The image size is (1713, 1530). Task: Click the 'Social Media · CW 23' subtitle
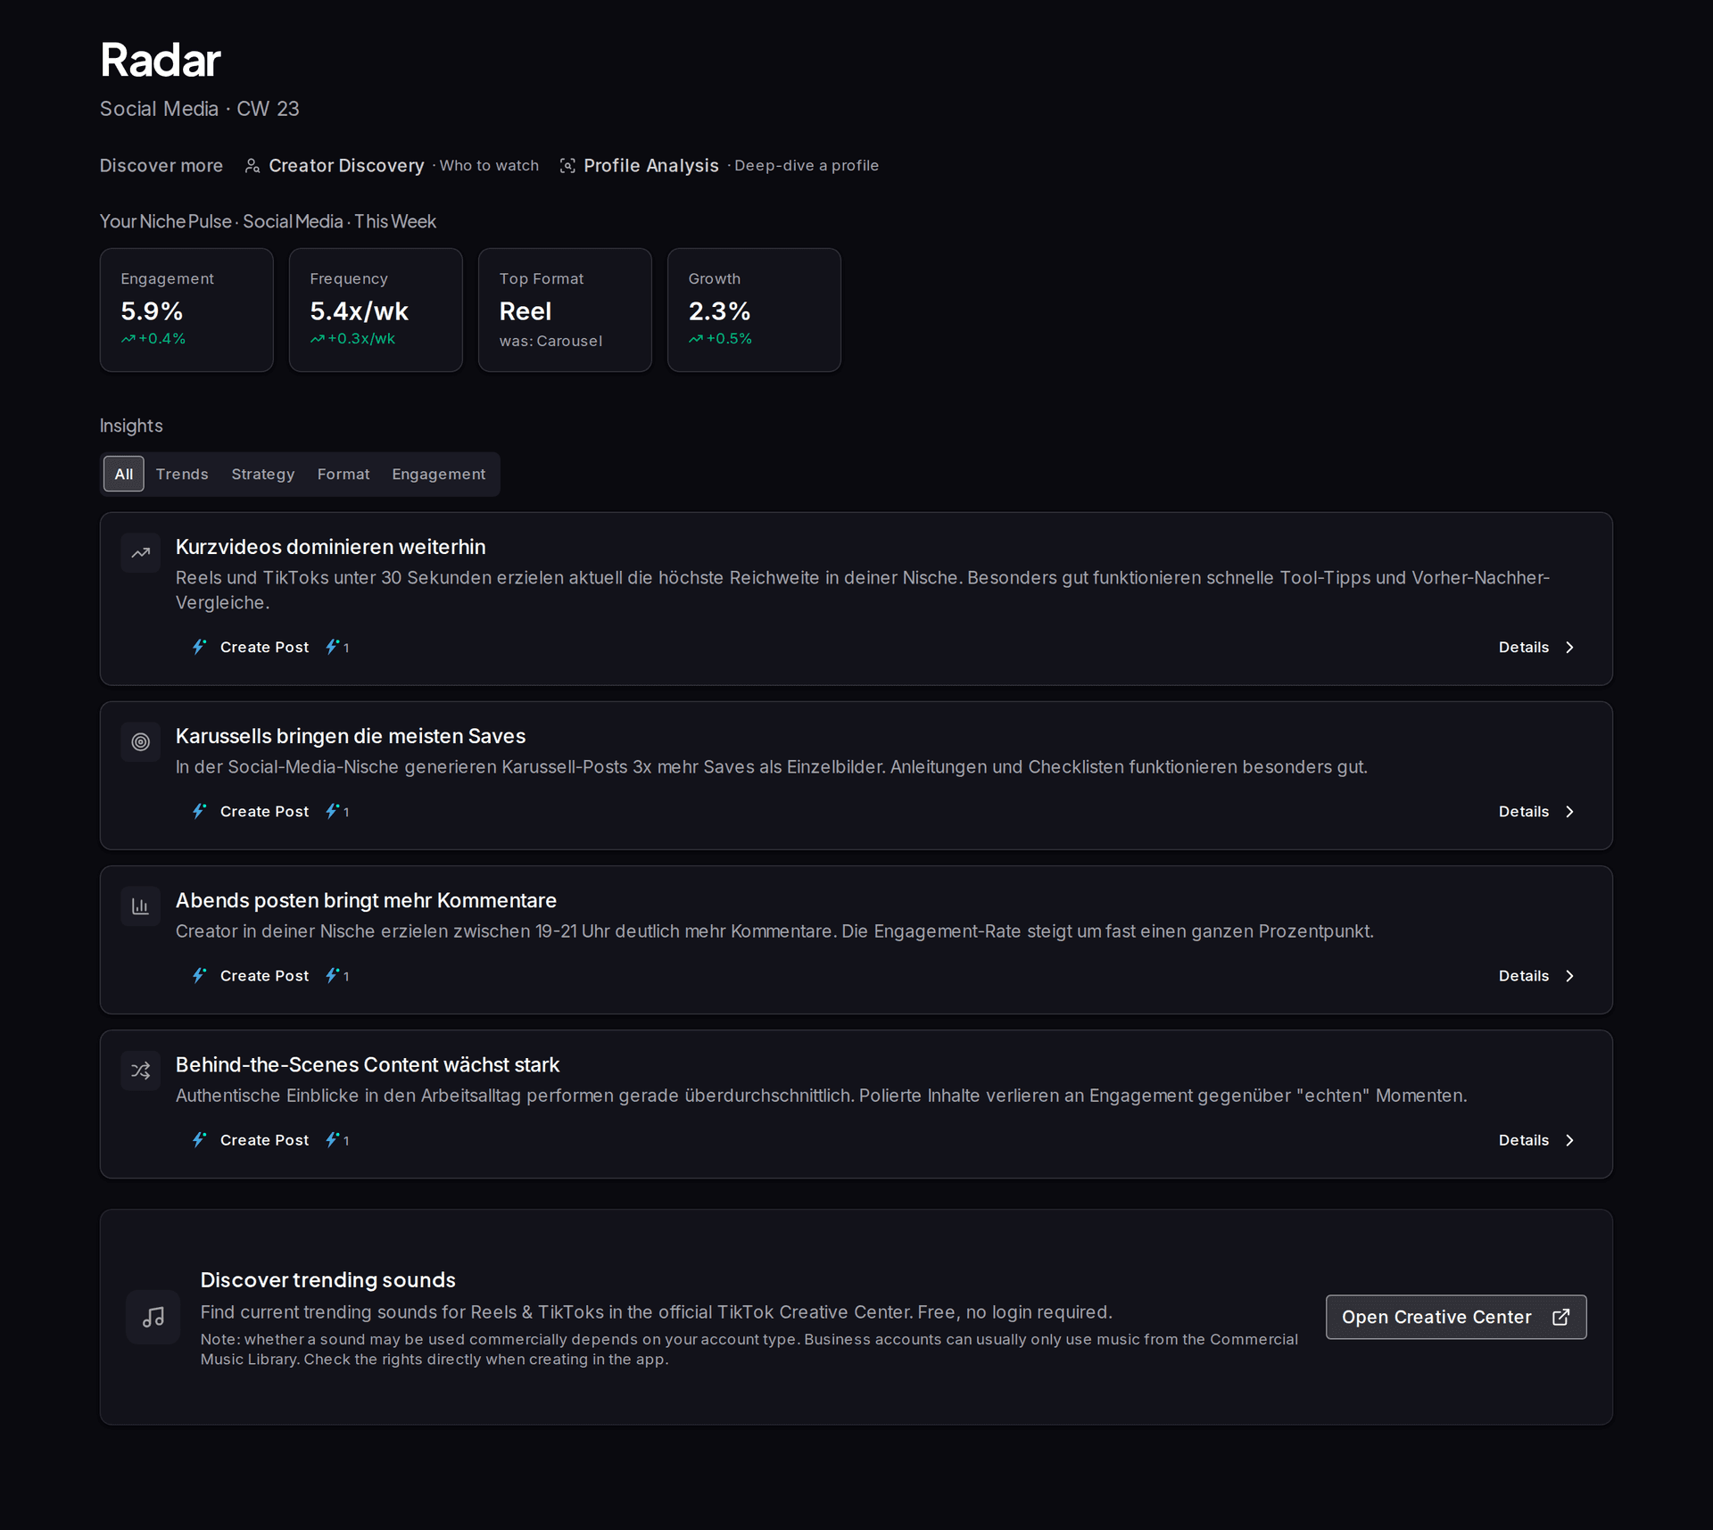200,109
